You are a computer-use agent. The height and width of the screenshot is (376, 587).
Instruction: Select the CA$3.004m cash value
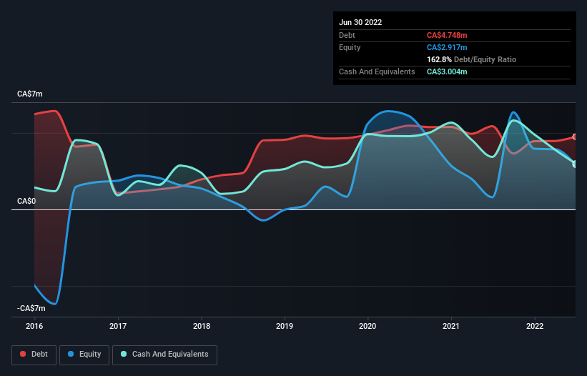[447, 71]
